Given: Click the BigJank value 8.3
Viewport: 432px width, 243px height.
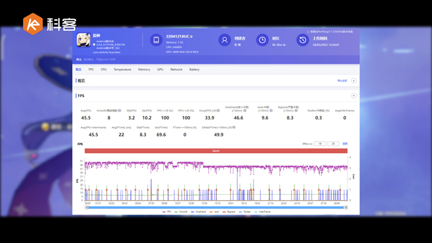Looking at the screenshot, I should (x=290, y=118).
